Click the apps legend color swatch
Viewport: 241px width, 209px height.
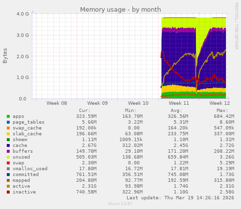point(8,116)
